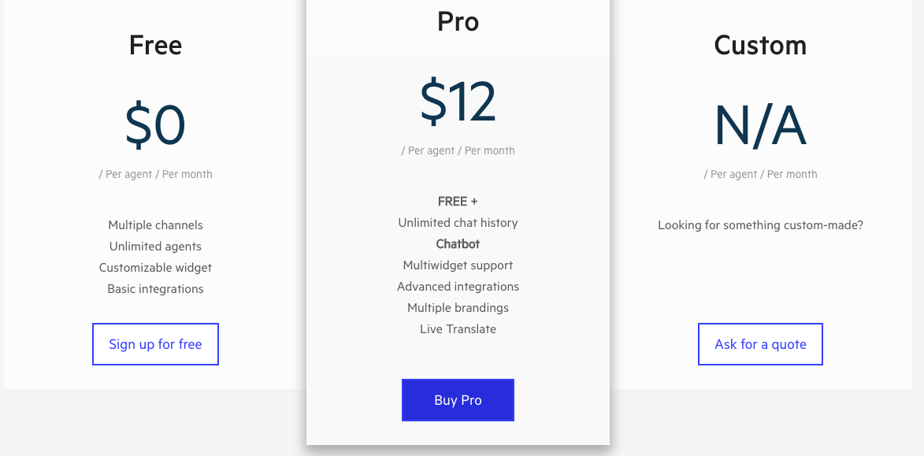The width and height of the screenshot is (924, 456).
Task: Select the Custom plan heading
Action: tap(760, 45)
